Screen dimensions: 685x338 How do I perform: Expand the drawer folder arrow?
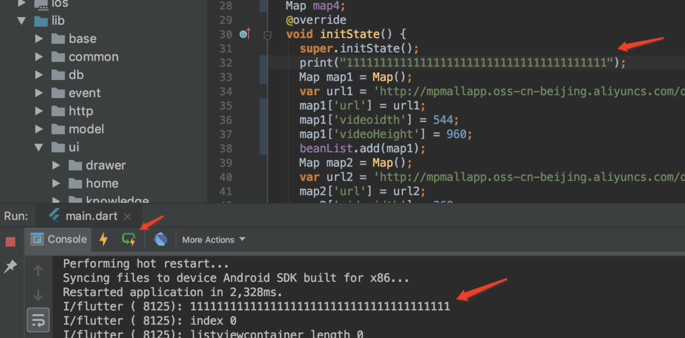point(56,165)
